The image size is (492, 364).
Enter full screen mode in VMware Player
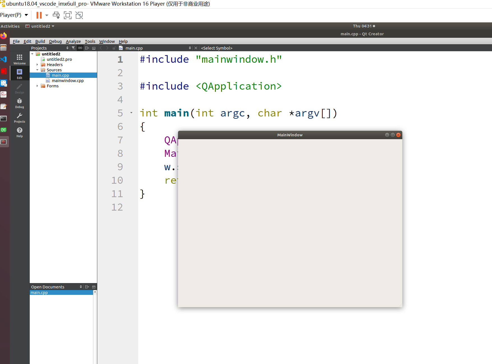point(68,15)
